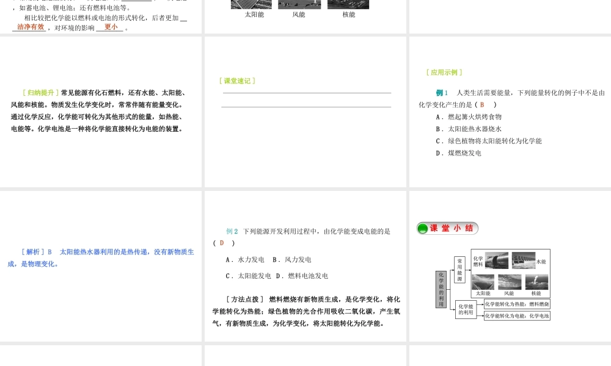Click the first blank line under 课堂速记
Viewport: 611px width, 366px height.
click(x=307, y=93)
